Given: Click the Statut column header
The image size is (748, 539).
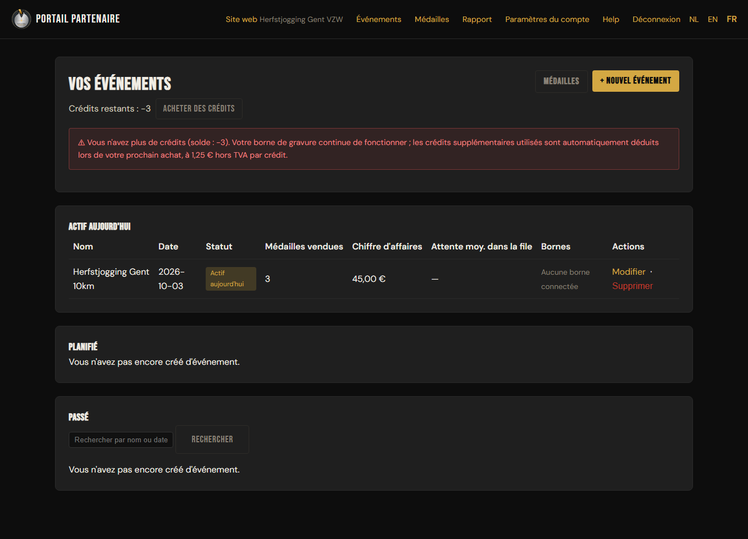Looking at the screenshot, I should pyautogui.click(x=219, y=247).
